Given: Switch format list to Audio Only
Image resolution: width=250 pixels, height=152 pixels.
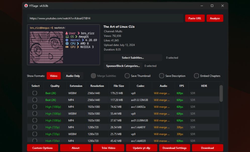Looking at the screenshot, I should point(73,76).
